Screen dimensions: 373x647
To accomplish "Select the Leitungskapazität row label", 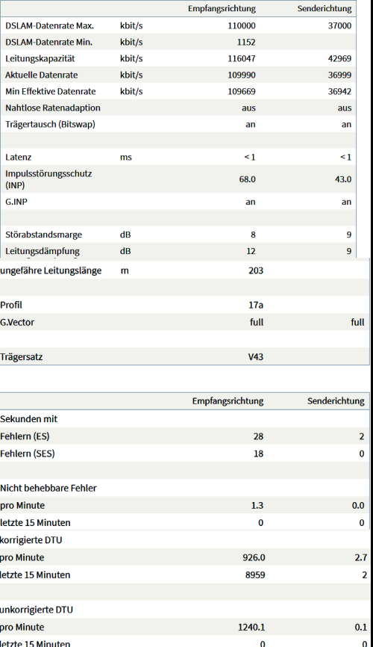I will click(40, 58).
